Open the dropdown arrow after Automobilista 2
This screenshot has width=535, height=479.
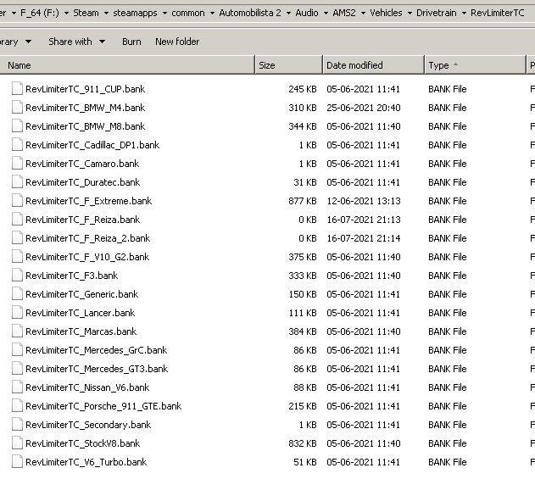[288, 14]
